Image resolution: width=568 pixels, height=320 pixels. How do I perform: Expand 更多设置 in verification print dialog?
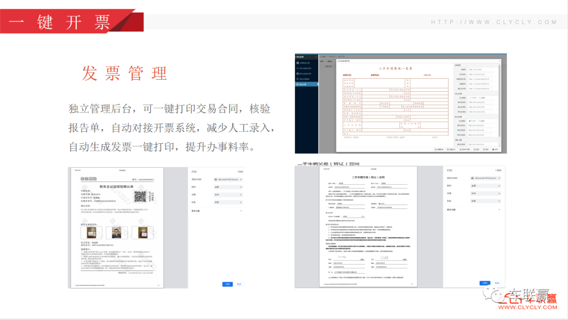point(217,210)
